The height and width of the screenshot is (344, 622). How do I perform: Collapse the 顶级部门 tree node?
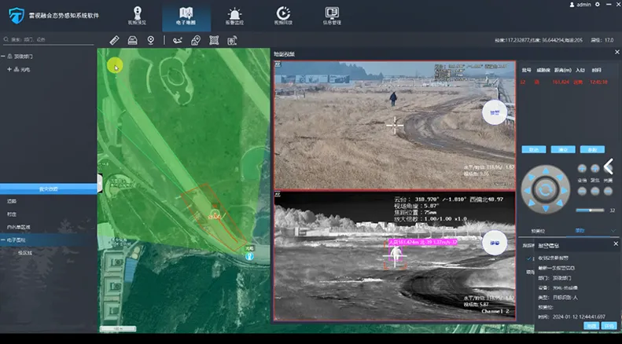pyautogui.click(x=9, y=57)
